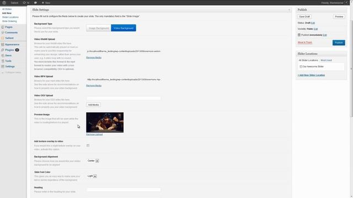Switch to All Slider Locations tab
The image size is (353, 198).
308,61
